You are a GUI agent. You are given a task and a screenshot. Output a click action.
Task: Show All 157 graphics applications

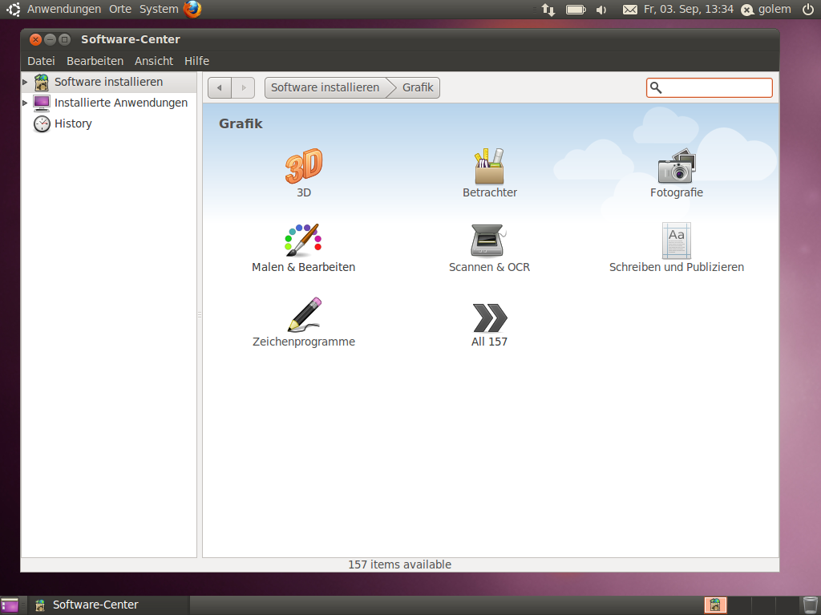click(x=489, y=318)
